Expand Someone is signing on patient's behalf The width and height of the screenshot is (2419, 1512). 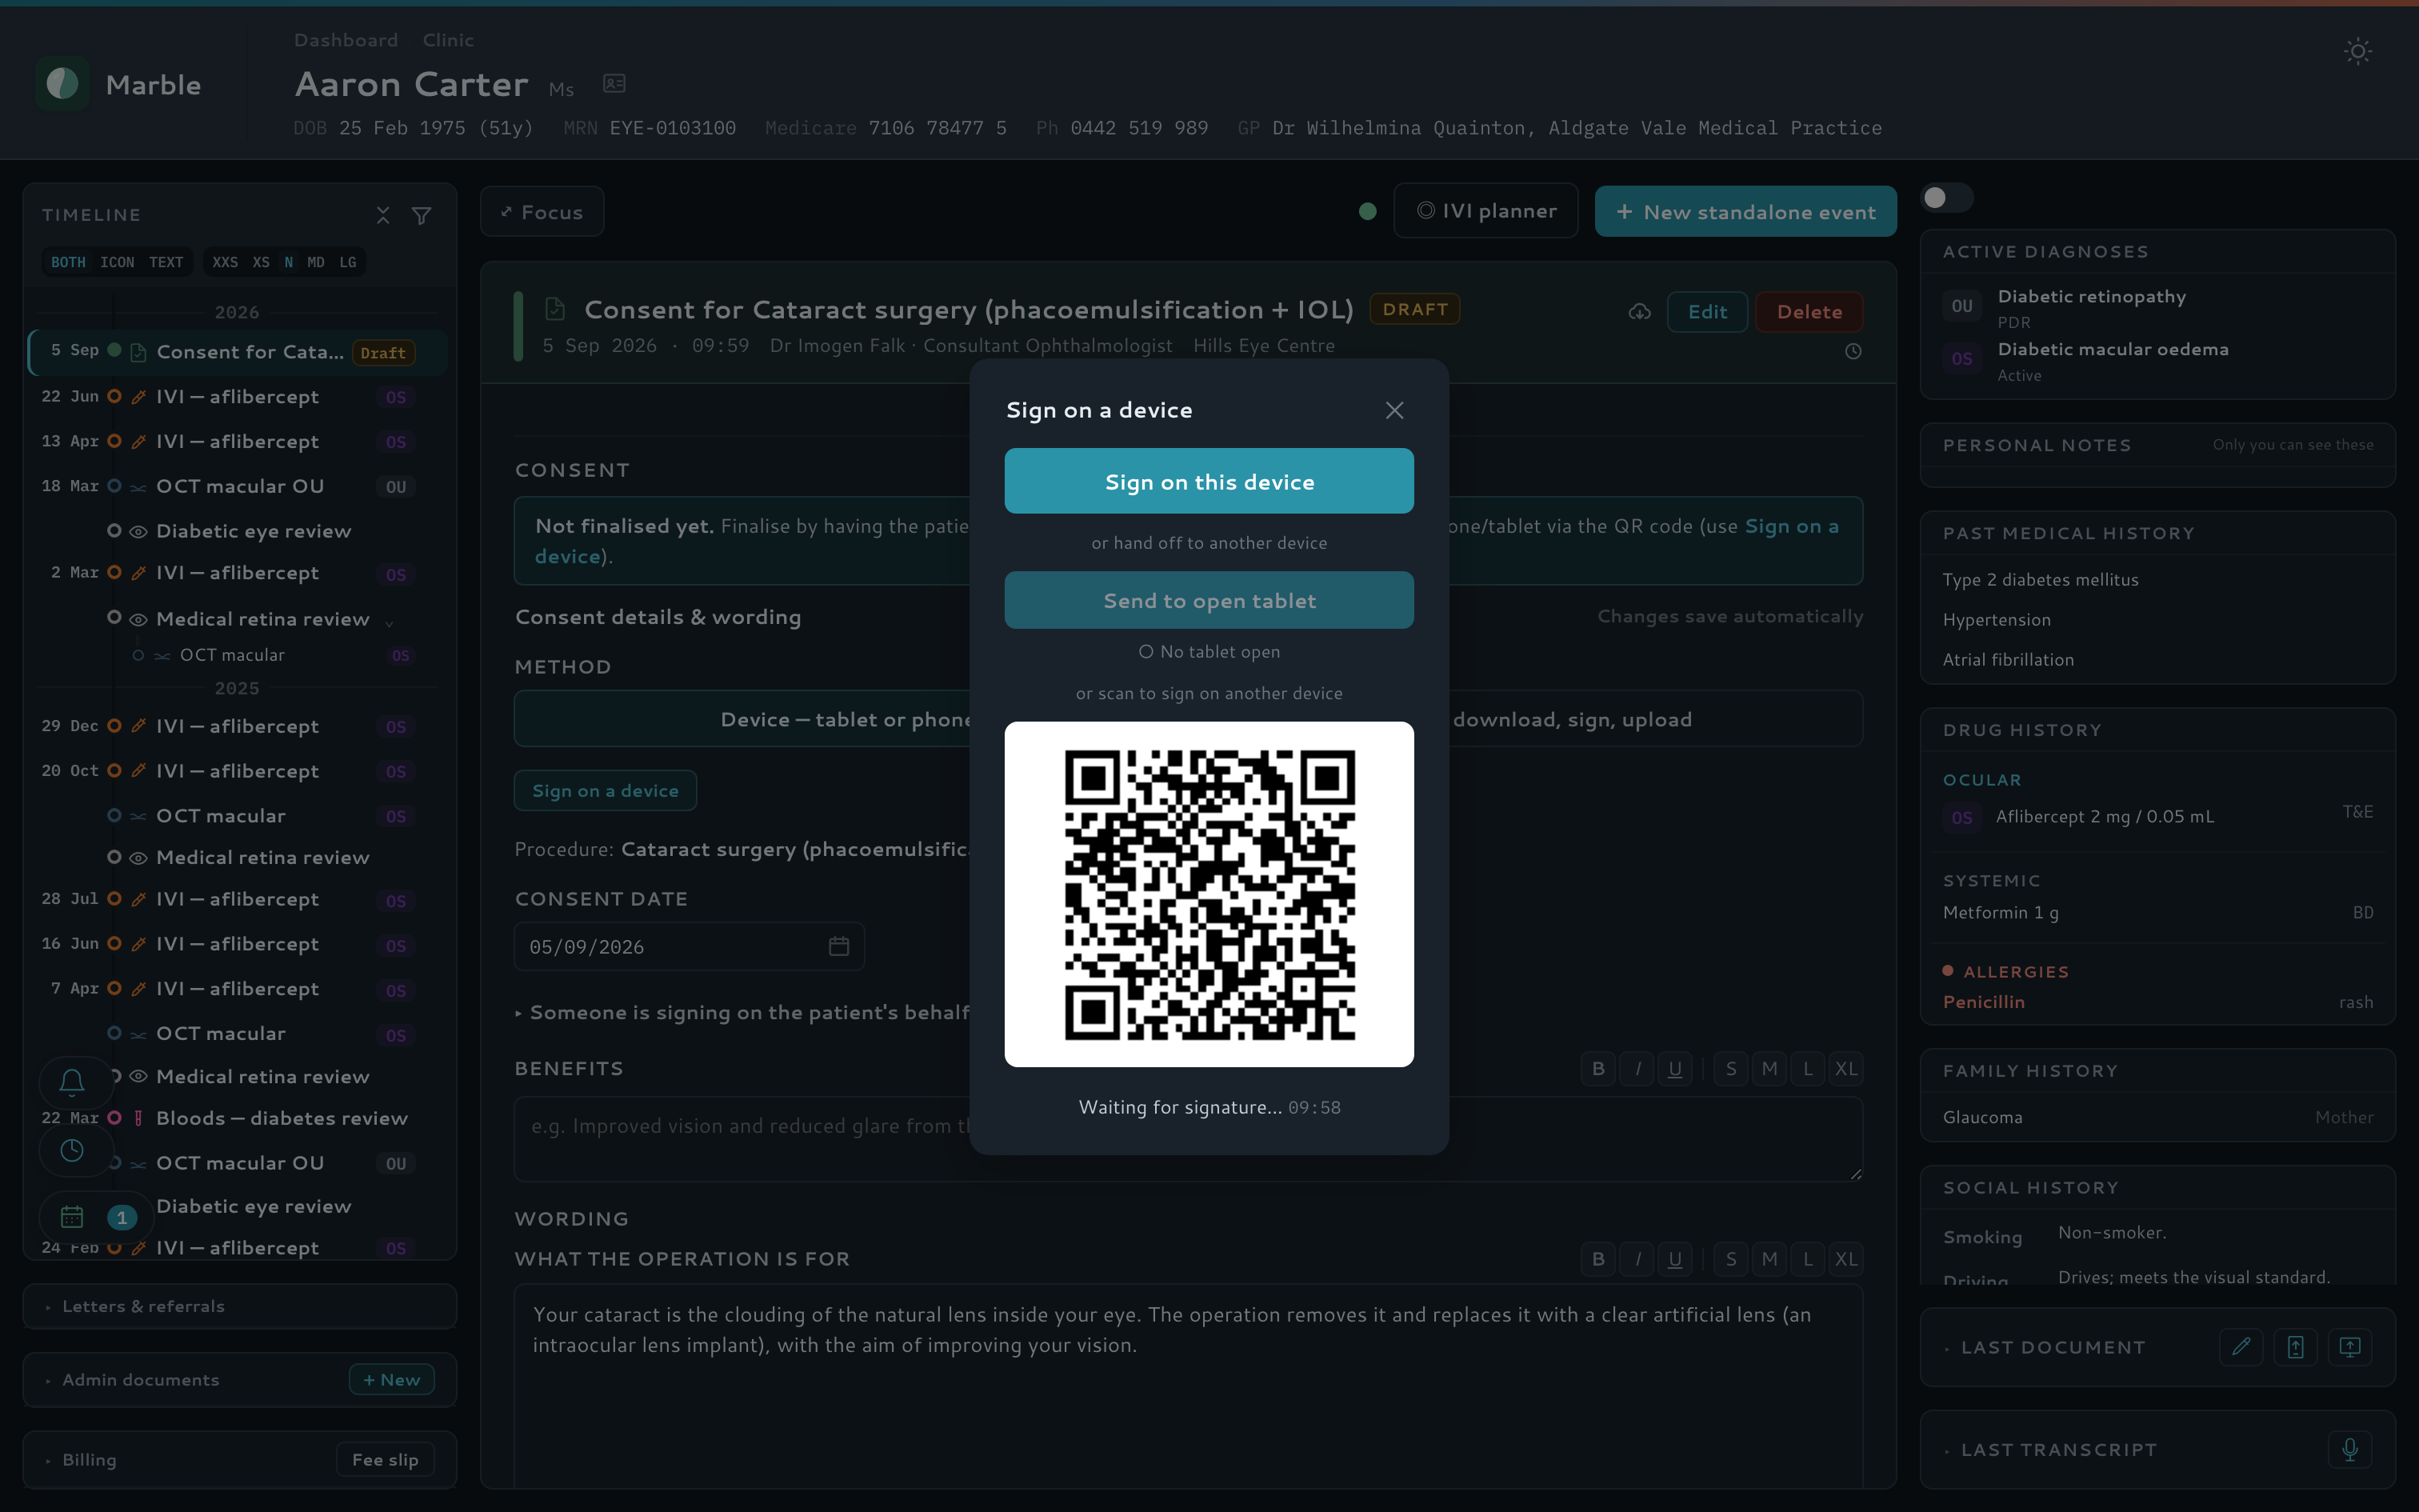(742, 1013)
